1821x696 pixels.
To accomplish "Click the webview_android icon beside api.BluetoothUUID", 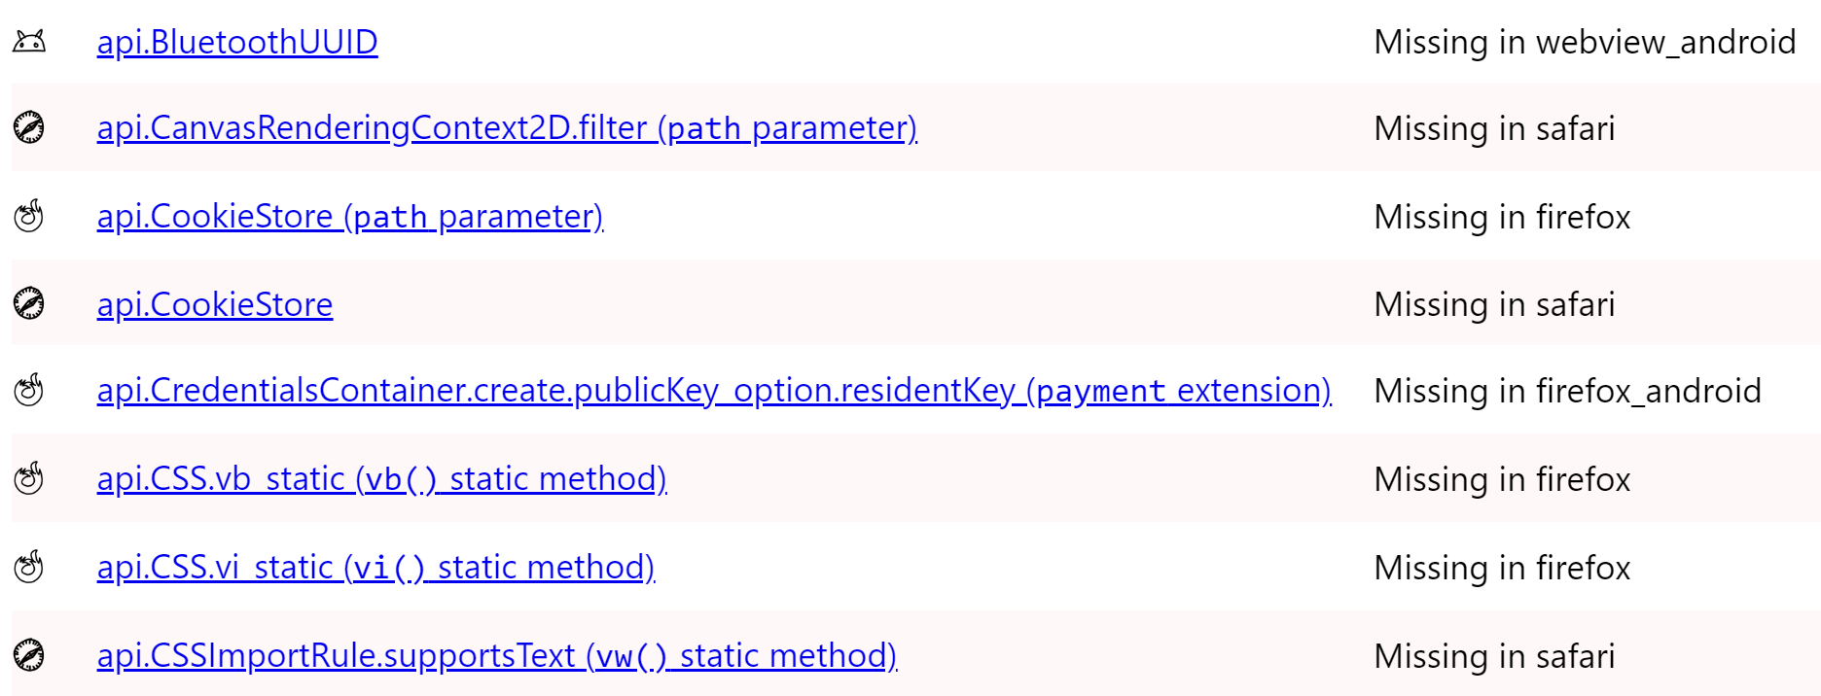I will click(29, 41).
